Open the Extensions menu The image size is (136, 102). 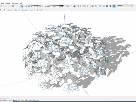coord(15,3)
